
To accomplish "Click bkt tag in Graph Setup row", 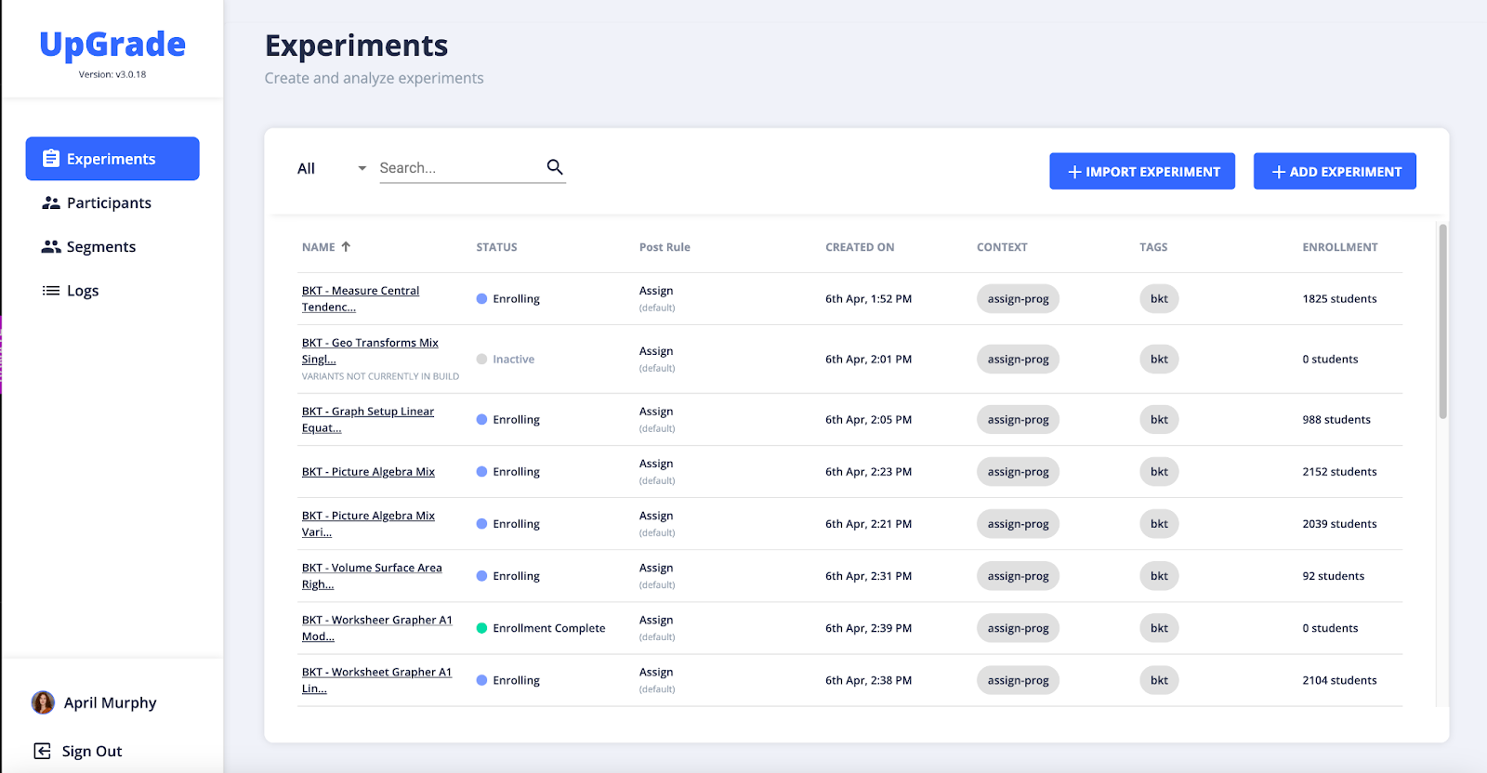I will pos(1159,420).
